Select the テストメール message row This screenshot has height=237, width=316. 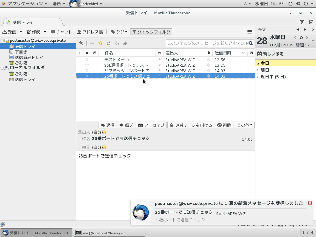(166, 60)
